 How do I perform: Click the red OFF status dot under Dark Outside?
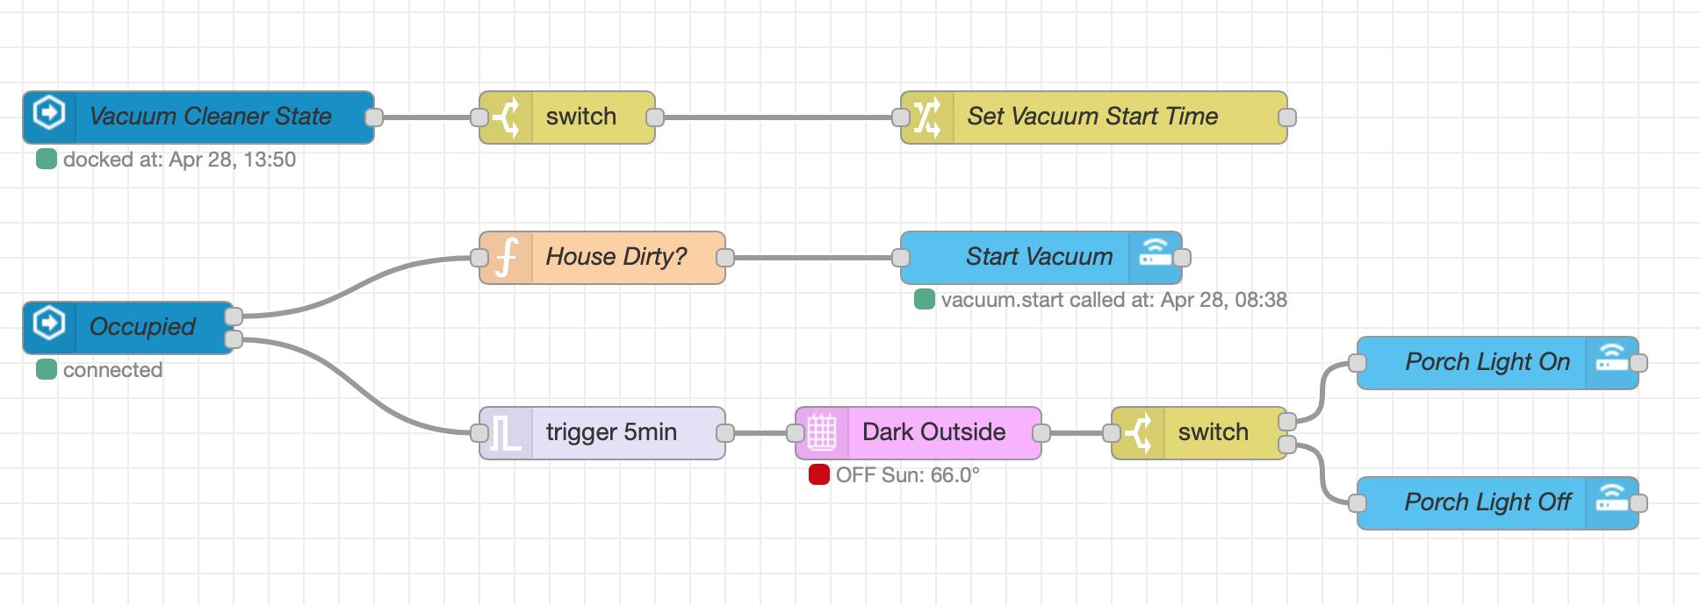pos(819,475)
